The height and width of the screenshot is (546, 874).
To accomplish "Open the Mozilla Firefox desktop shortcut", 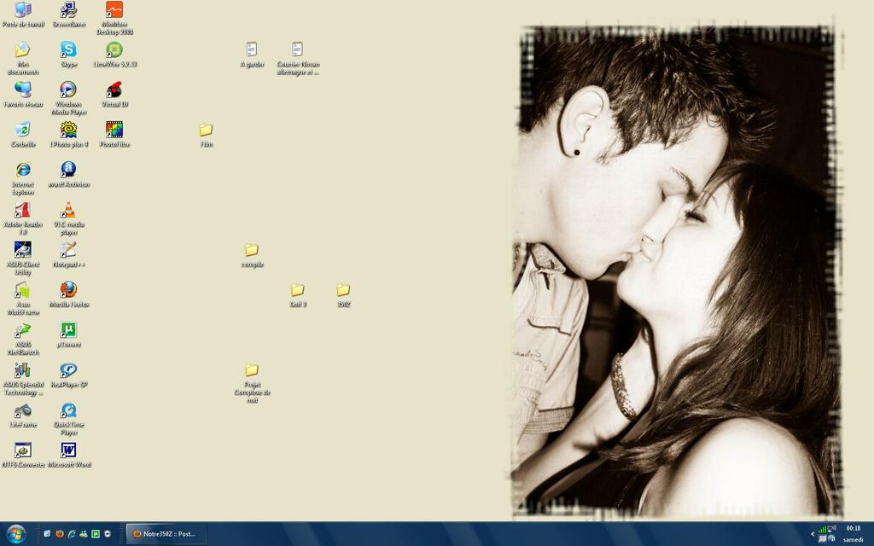I will point(68,290).
